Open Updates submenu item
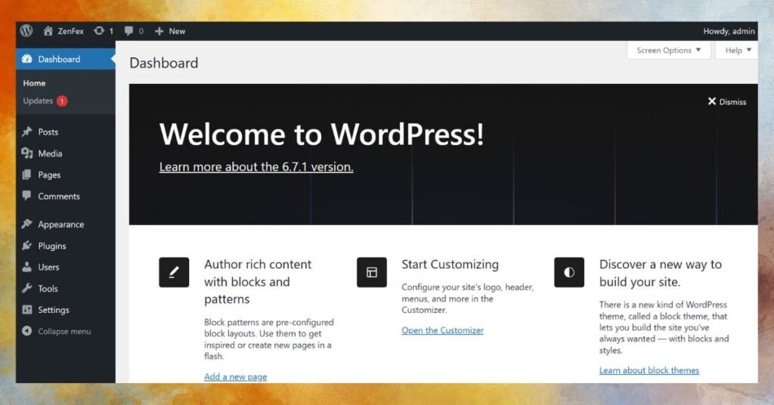Viewport: 774px width, 405px height. click(x=38, y=100)
